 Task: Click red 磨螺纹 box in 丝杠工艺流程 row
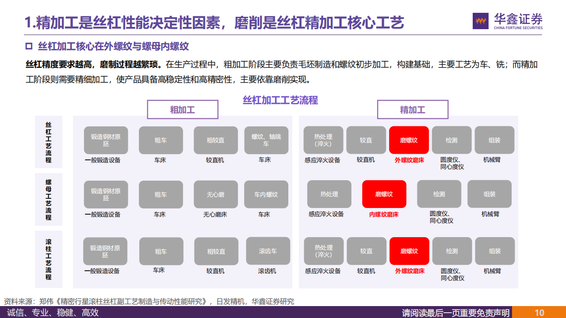tap(409, 140)
